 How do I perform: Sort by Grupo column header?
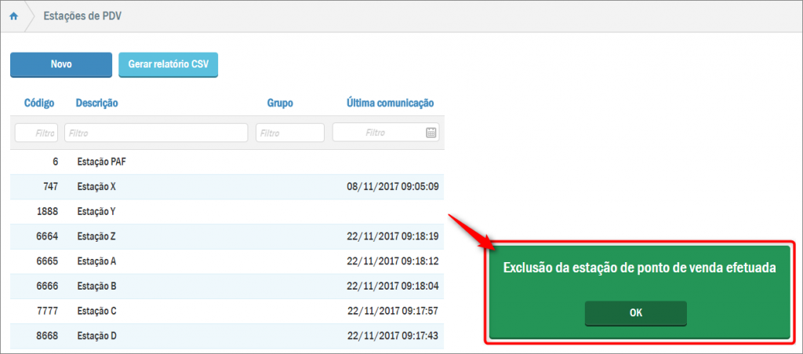pyautogui.click(x=280, y=103)
